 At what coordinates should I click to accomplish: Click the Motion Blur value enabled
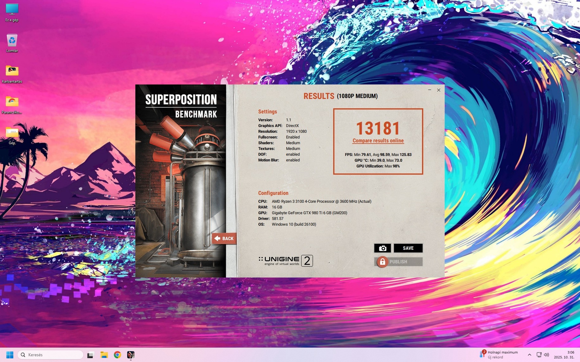point(293,160)
